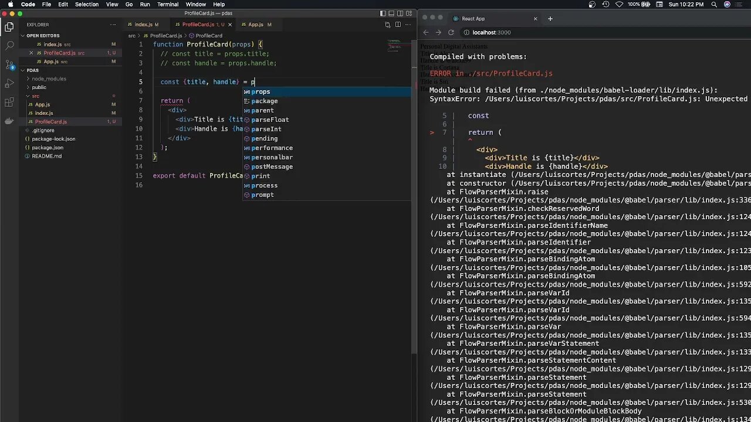
Task: Close the ProfileCard.js editor tab
Action: (229, 25)
